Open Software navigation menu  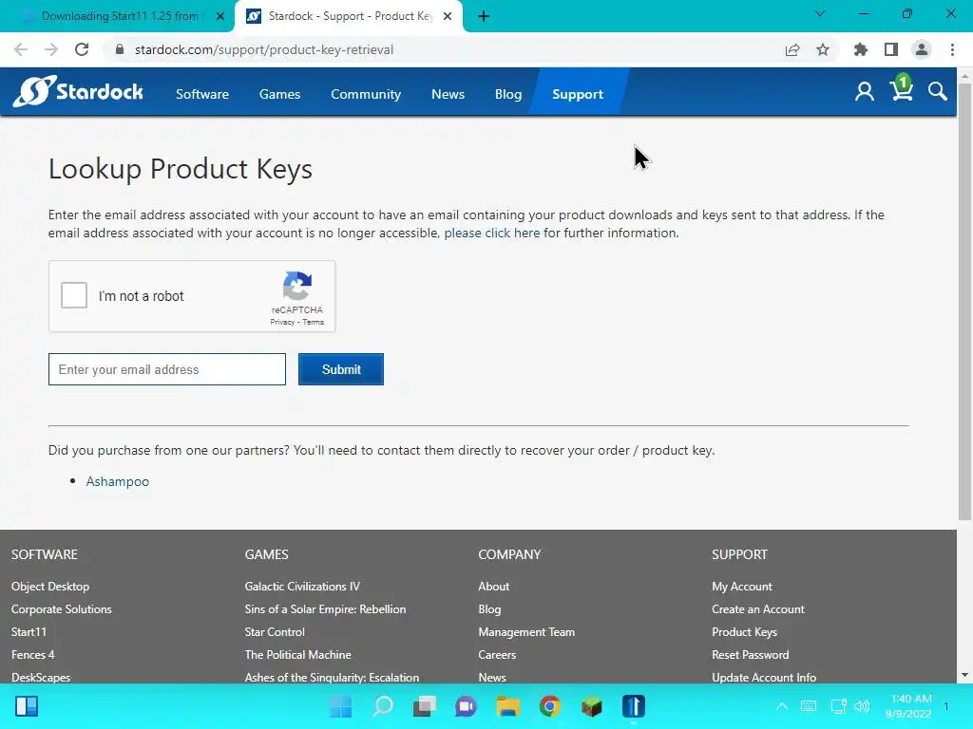pyautogui.click(x=202, y=94)
